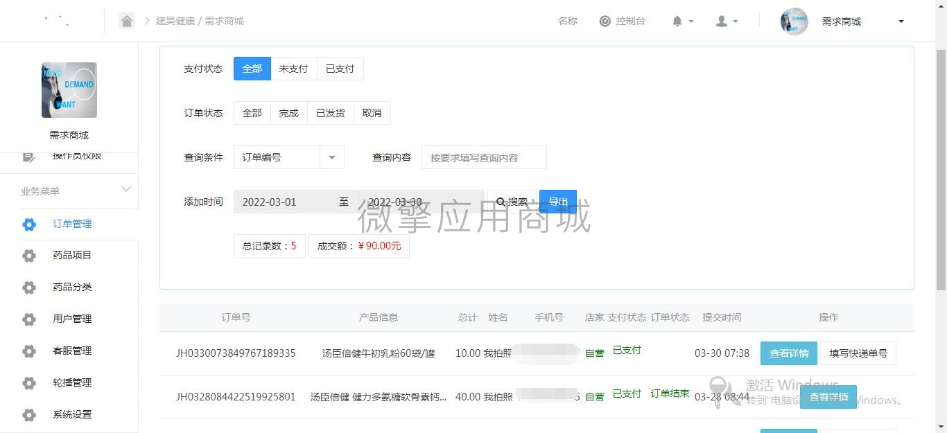Click the home icon in breadcrumb

click(x=127, y=21)
